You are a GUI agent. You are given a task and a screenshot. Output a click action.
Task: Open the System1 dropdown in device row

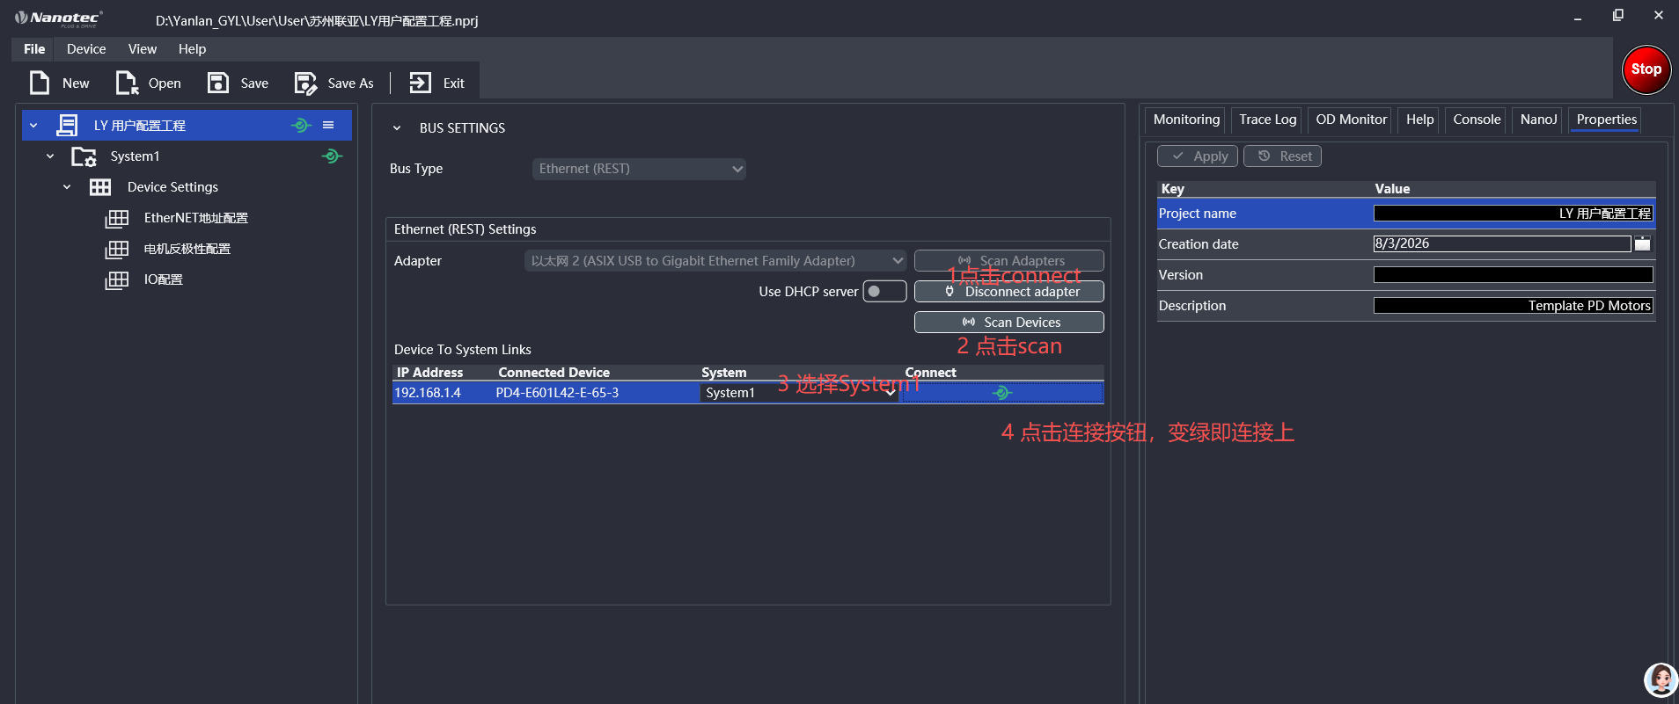[799, 393]
